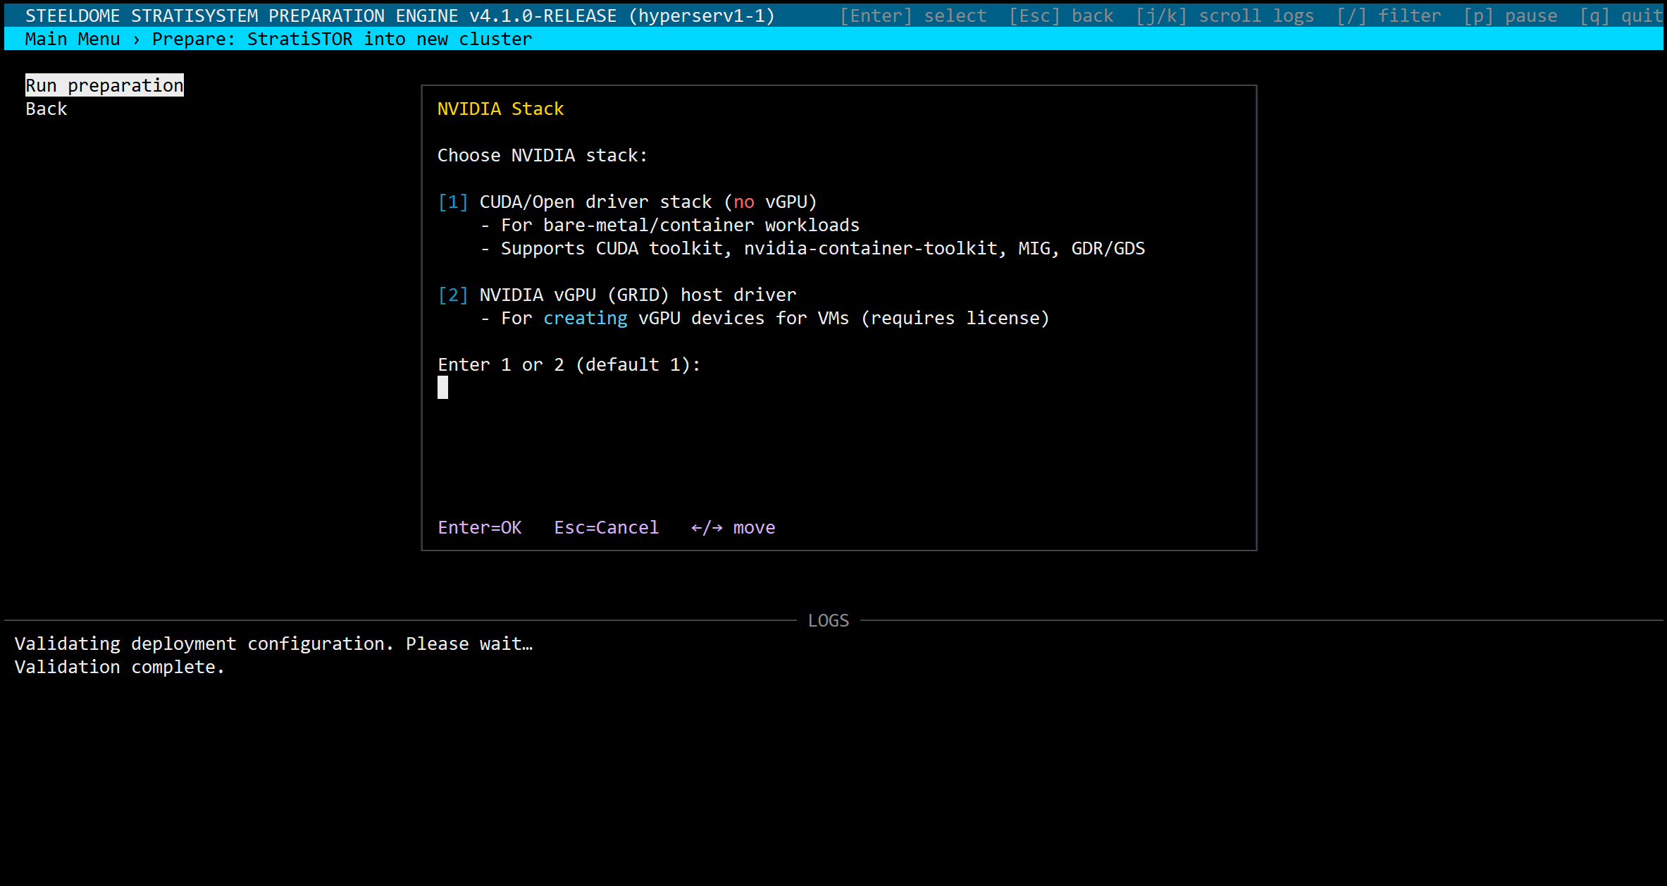Viewport: 1667px width, 886px height.
Task: Click the breadcrumb chevron separator
Action: pos(136,39)
